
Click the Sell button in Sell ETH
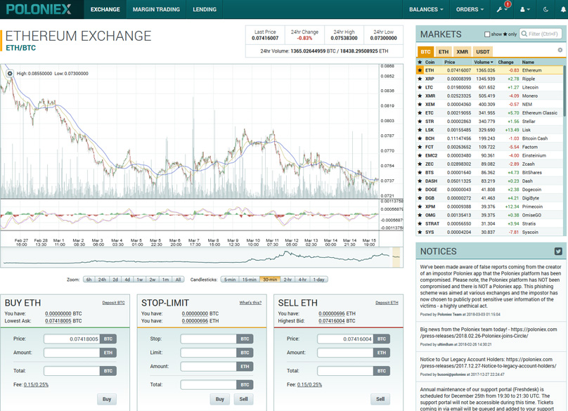tap(380, 399)
